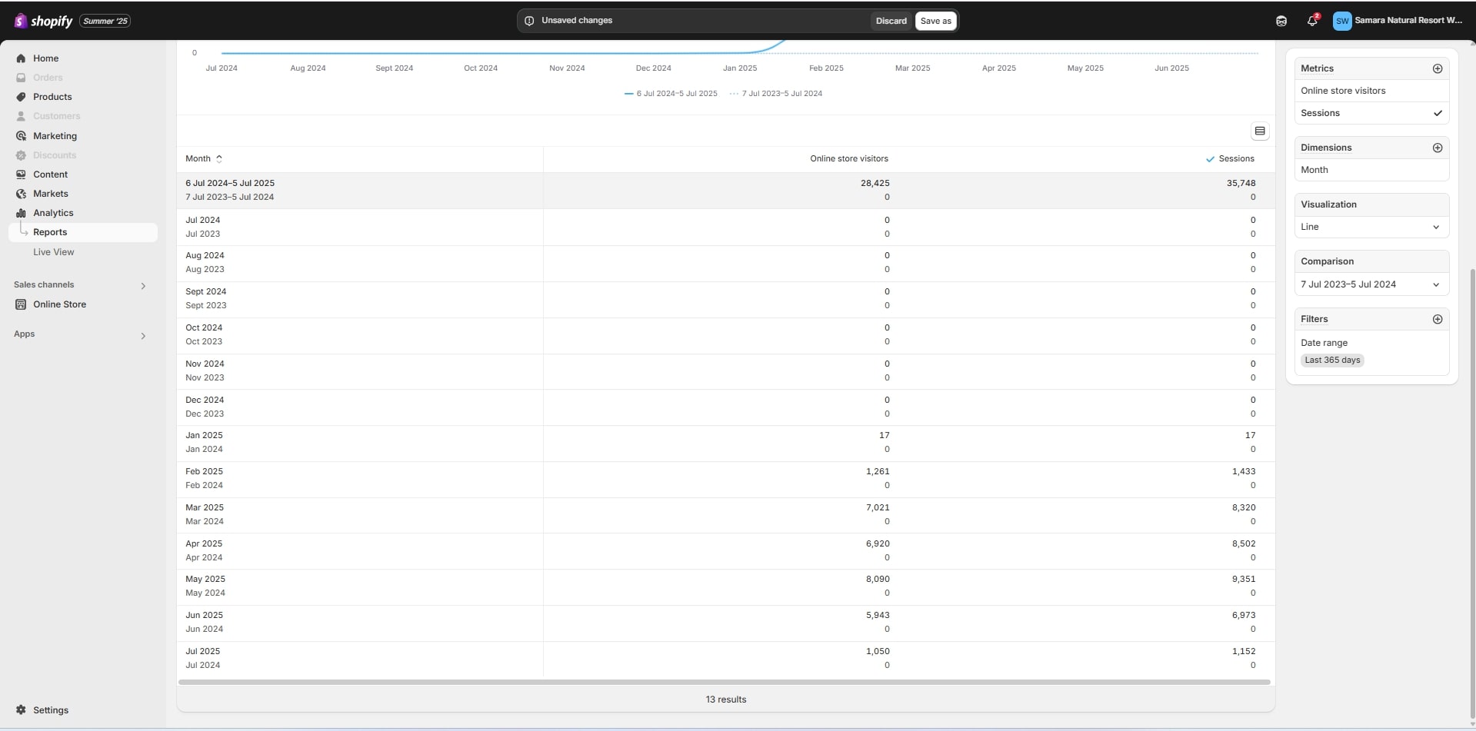Image resolution: width=1476 pixels, height=731 pixels.
Task: Open Settings in the sidebar
Action: click(51, 710)
